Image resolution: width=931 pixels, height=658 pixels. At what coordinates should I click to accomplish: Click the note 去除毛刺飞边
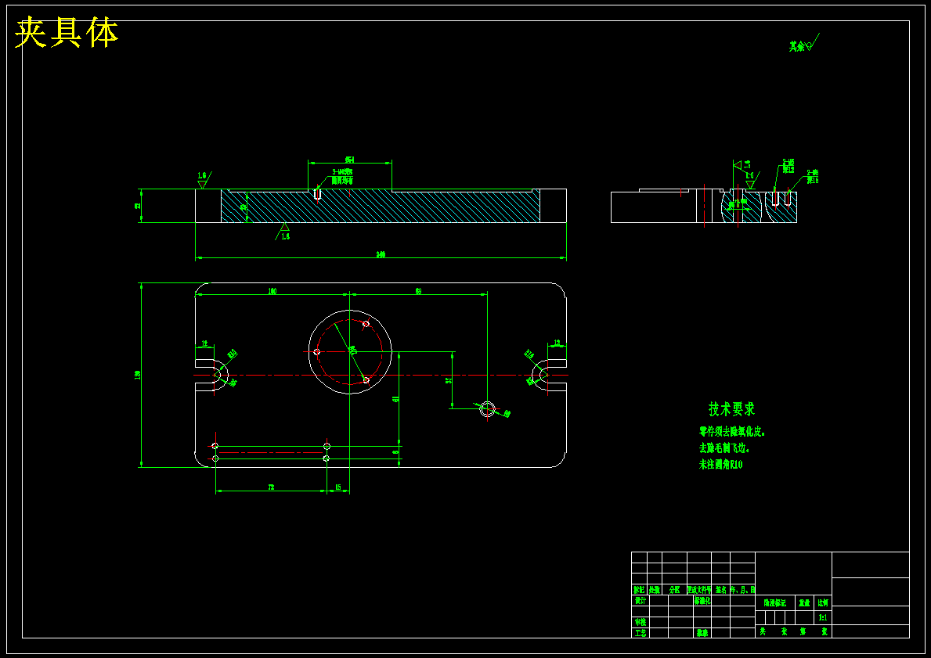pyautogui.click(x=724, y=448)
